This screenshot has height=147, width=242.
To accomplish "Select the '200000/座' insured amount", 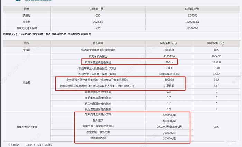I will [x=169, y=139].
